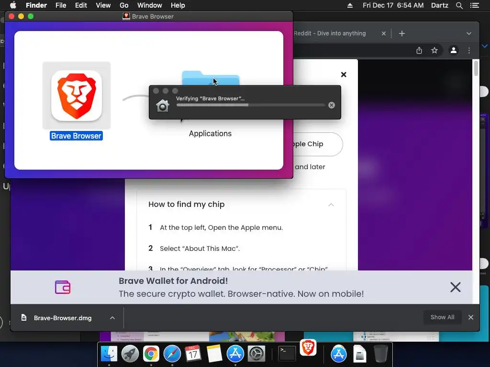Open Chrome tab search dropdown
490x367 pixels.
pyautogui.click(x=469, y=33)
